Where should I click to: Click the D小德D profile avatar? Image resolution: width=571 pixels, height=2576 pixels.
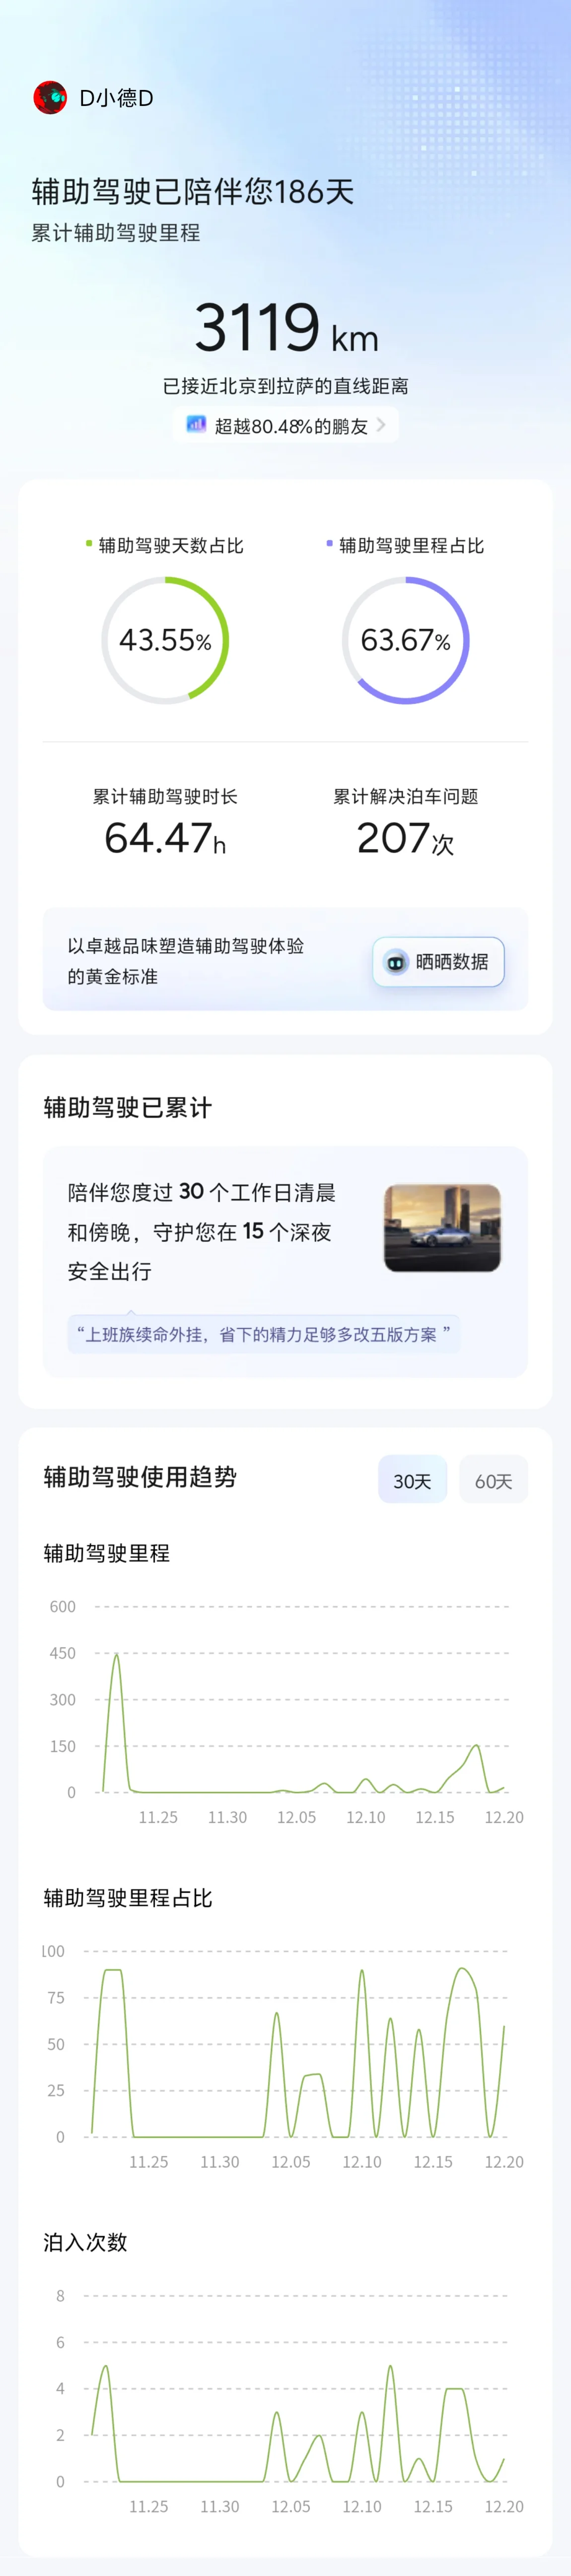point(50,98)
